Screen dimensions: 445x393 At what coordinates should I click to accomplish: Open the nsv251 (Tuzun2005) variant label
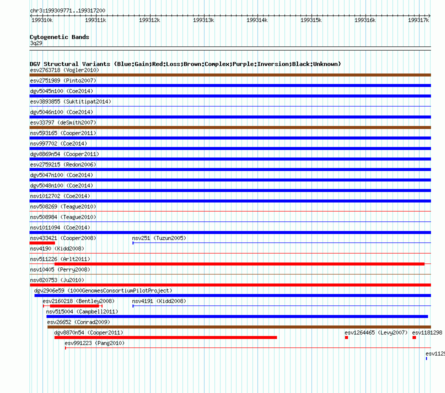tap(159, 238)
